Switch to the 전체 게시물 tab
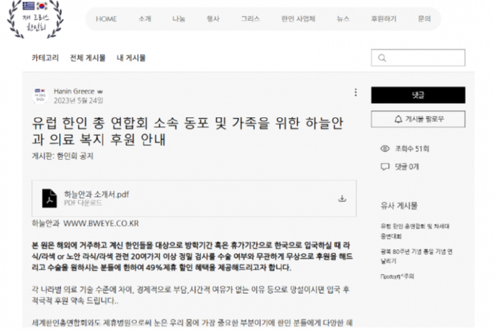Image resolution: width=494 pixels, height=332 pixels. pyautogui.click(x=87, y=58)
